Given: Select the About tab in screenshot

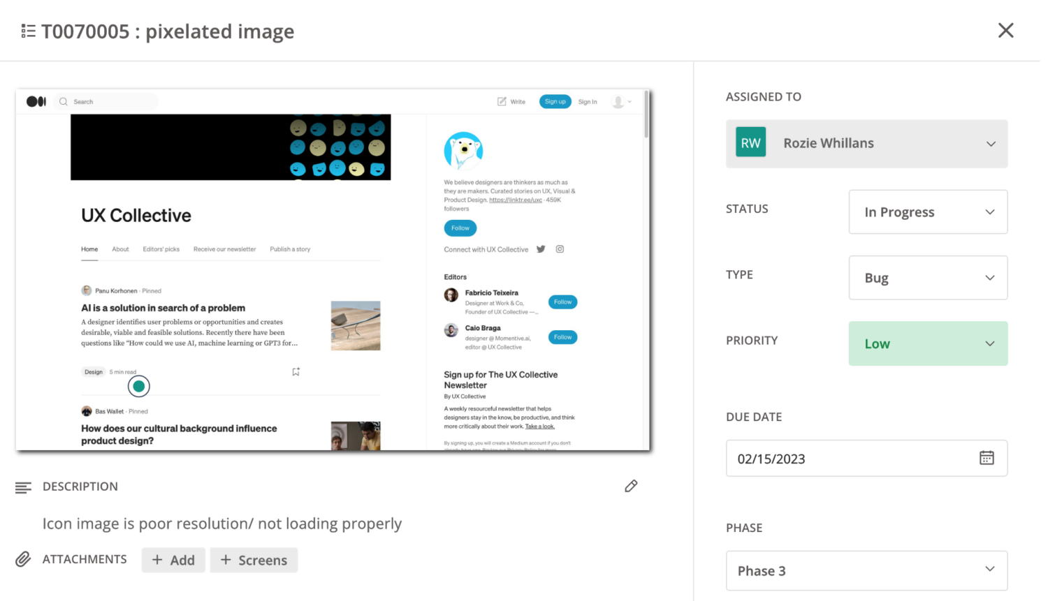Looking at the screenshot, I should [120, 249].
